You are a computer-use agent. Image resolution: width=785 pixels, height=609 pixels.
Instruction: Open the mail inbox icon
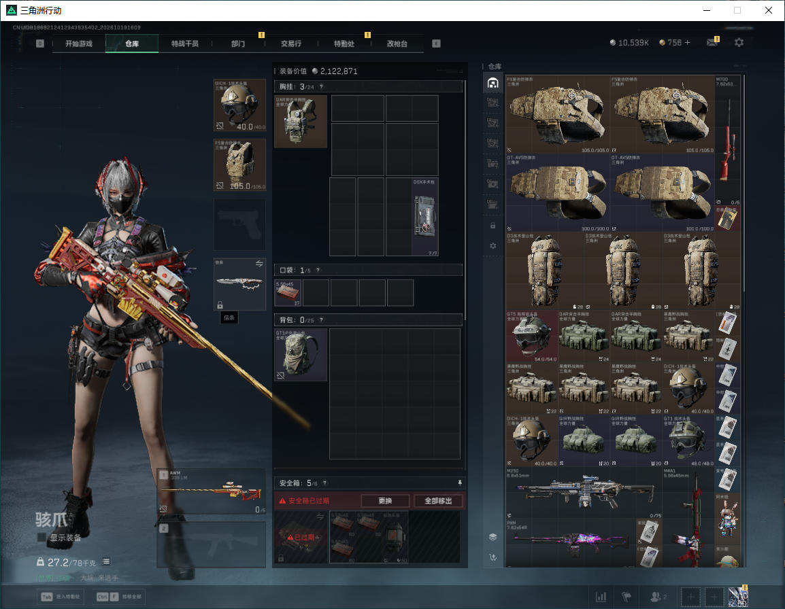tap(712, 43)
